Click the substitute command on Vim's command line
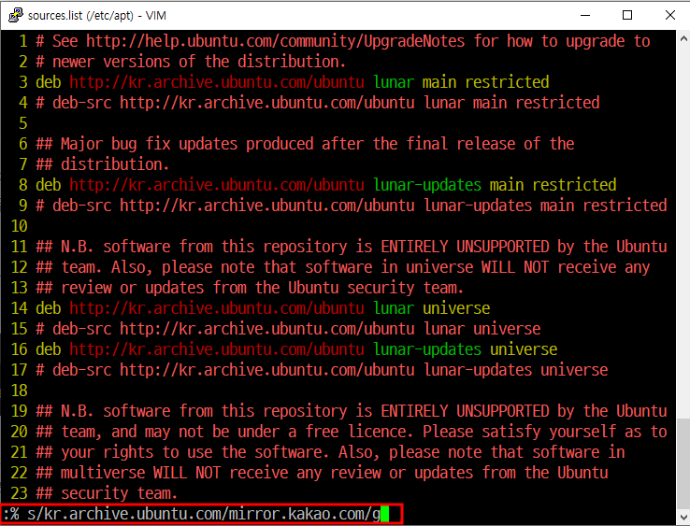 tap(192, 514)
